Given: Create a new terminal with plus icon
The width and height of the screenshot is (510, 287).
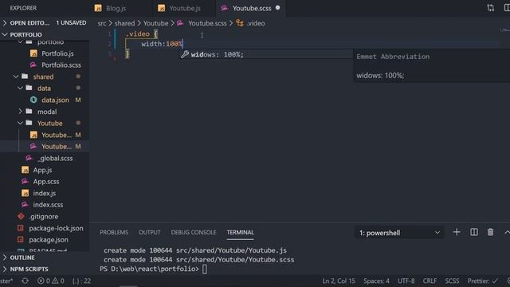Looking at the screenshot, I should (x=457, y=232).
